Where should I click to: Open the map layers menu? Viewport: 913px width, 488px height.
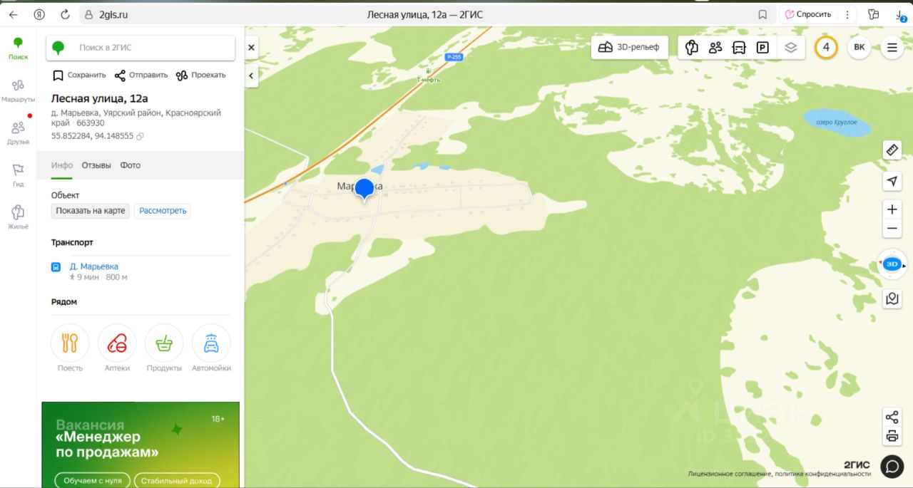(790, 48)
